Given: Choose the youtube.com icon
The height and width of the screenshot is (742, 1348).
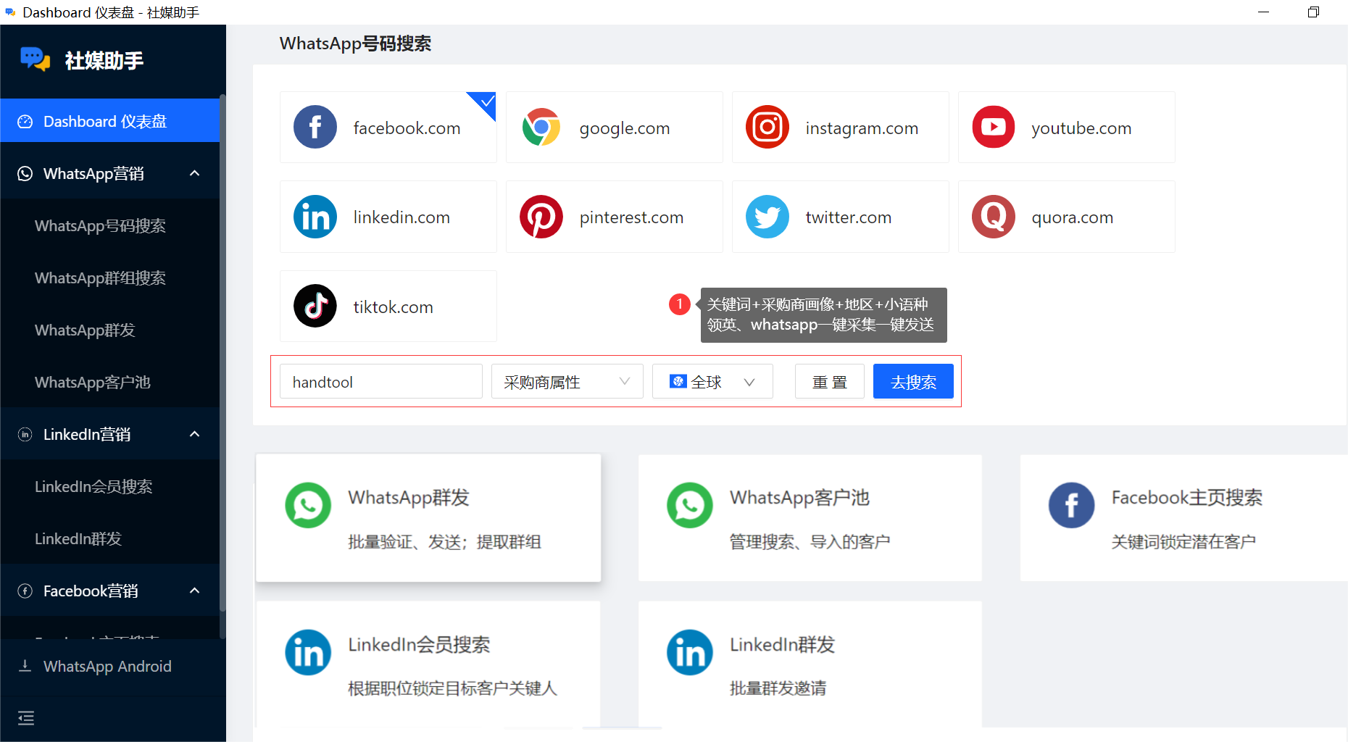Looking at the screenshot, I should (x=994, y=128).
